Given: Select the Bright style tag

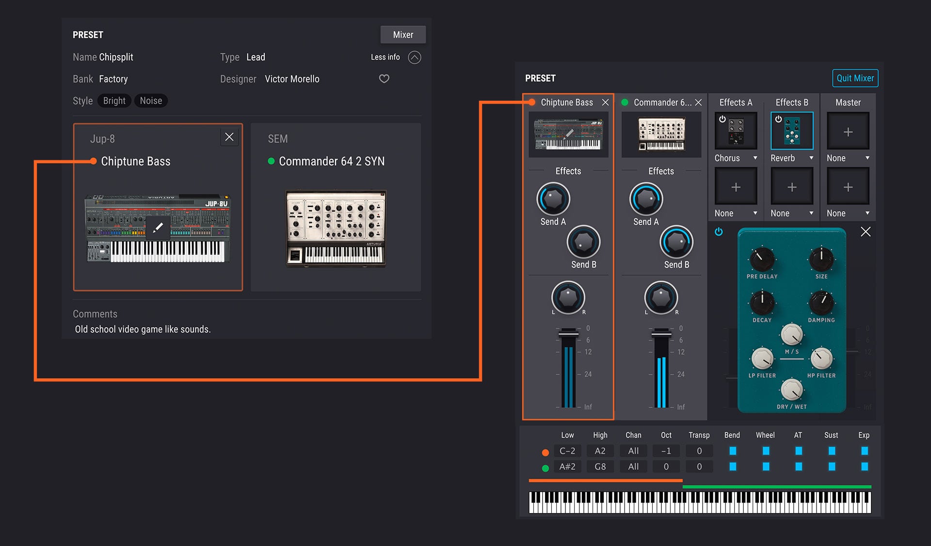Looking at the screenshot, I should (x=114, y=101).
